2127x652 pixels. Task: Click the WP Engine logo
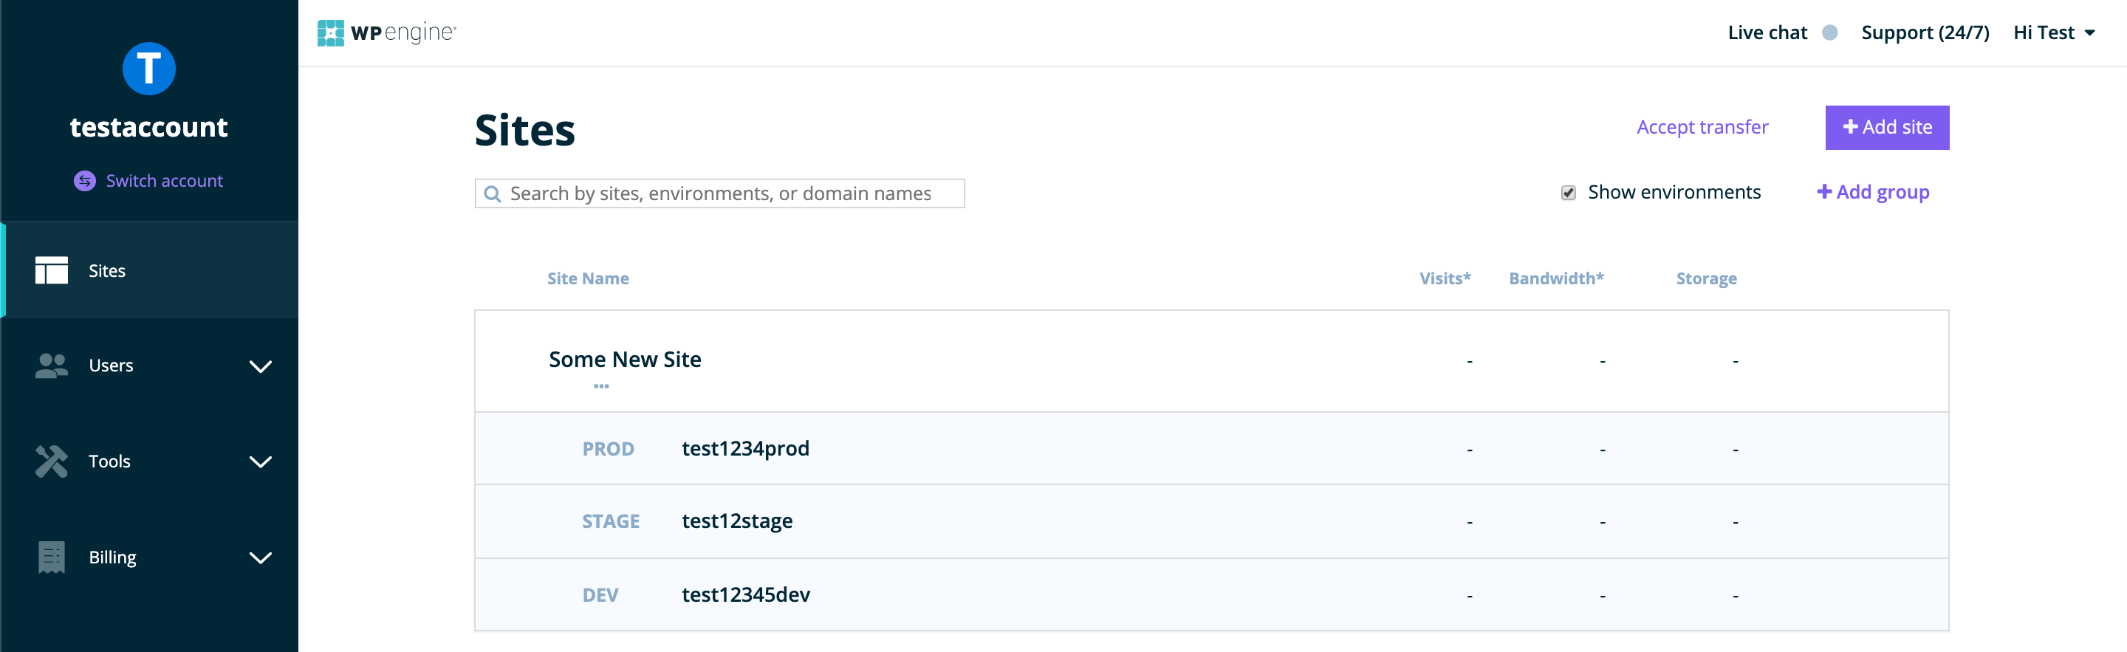coord(386,33)
